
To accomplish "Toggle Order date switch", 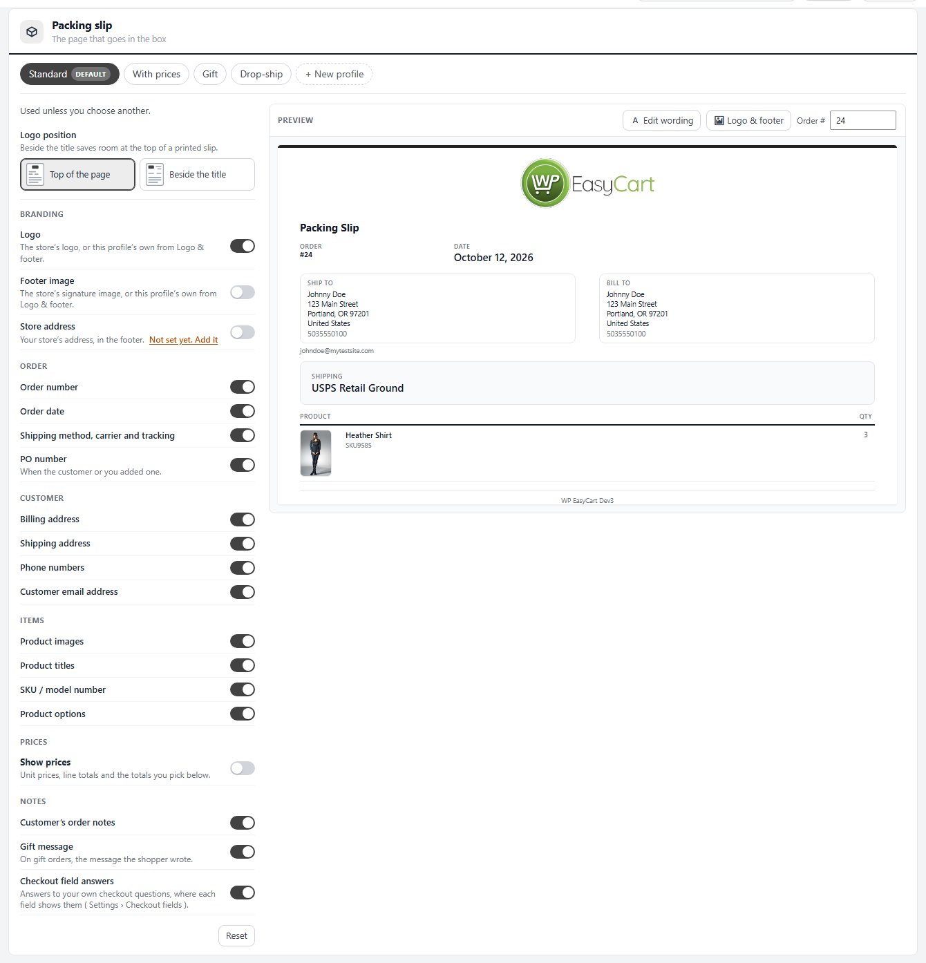I will coord(243,411).
